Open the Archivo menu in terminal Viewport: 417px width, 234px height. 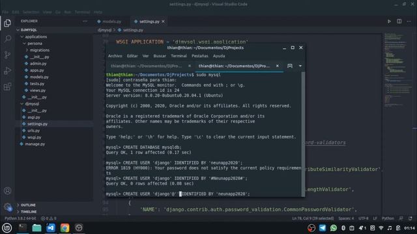click(x=115, y=56)
